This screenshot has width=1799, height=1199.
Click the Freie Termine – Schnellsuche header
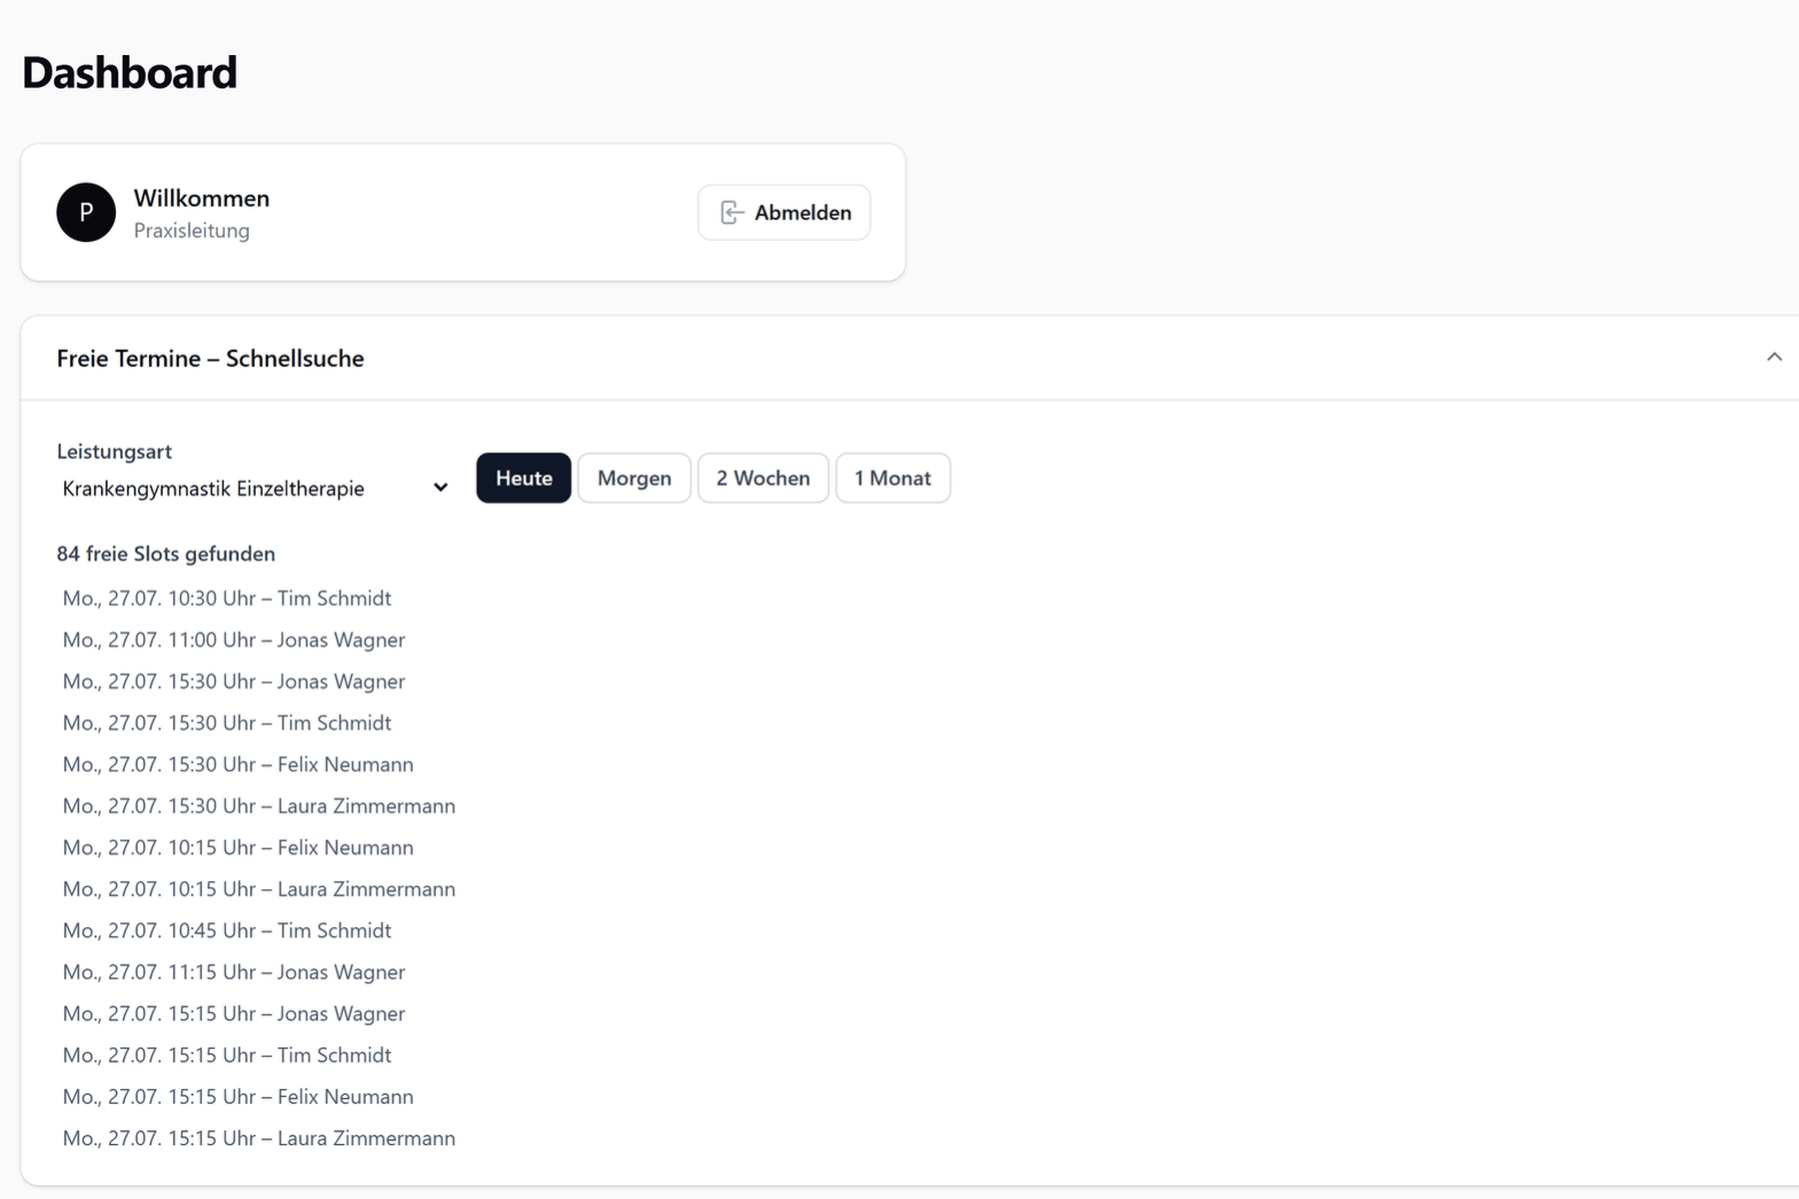(x=210, y=358)
